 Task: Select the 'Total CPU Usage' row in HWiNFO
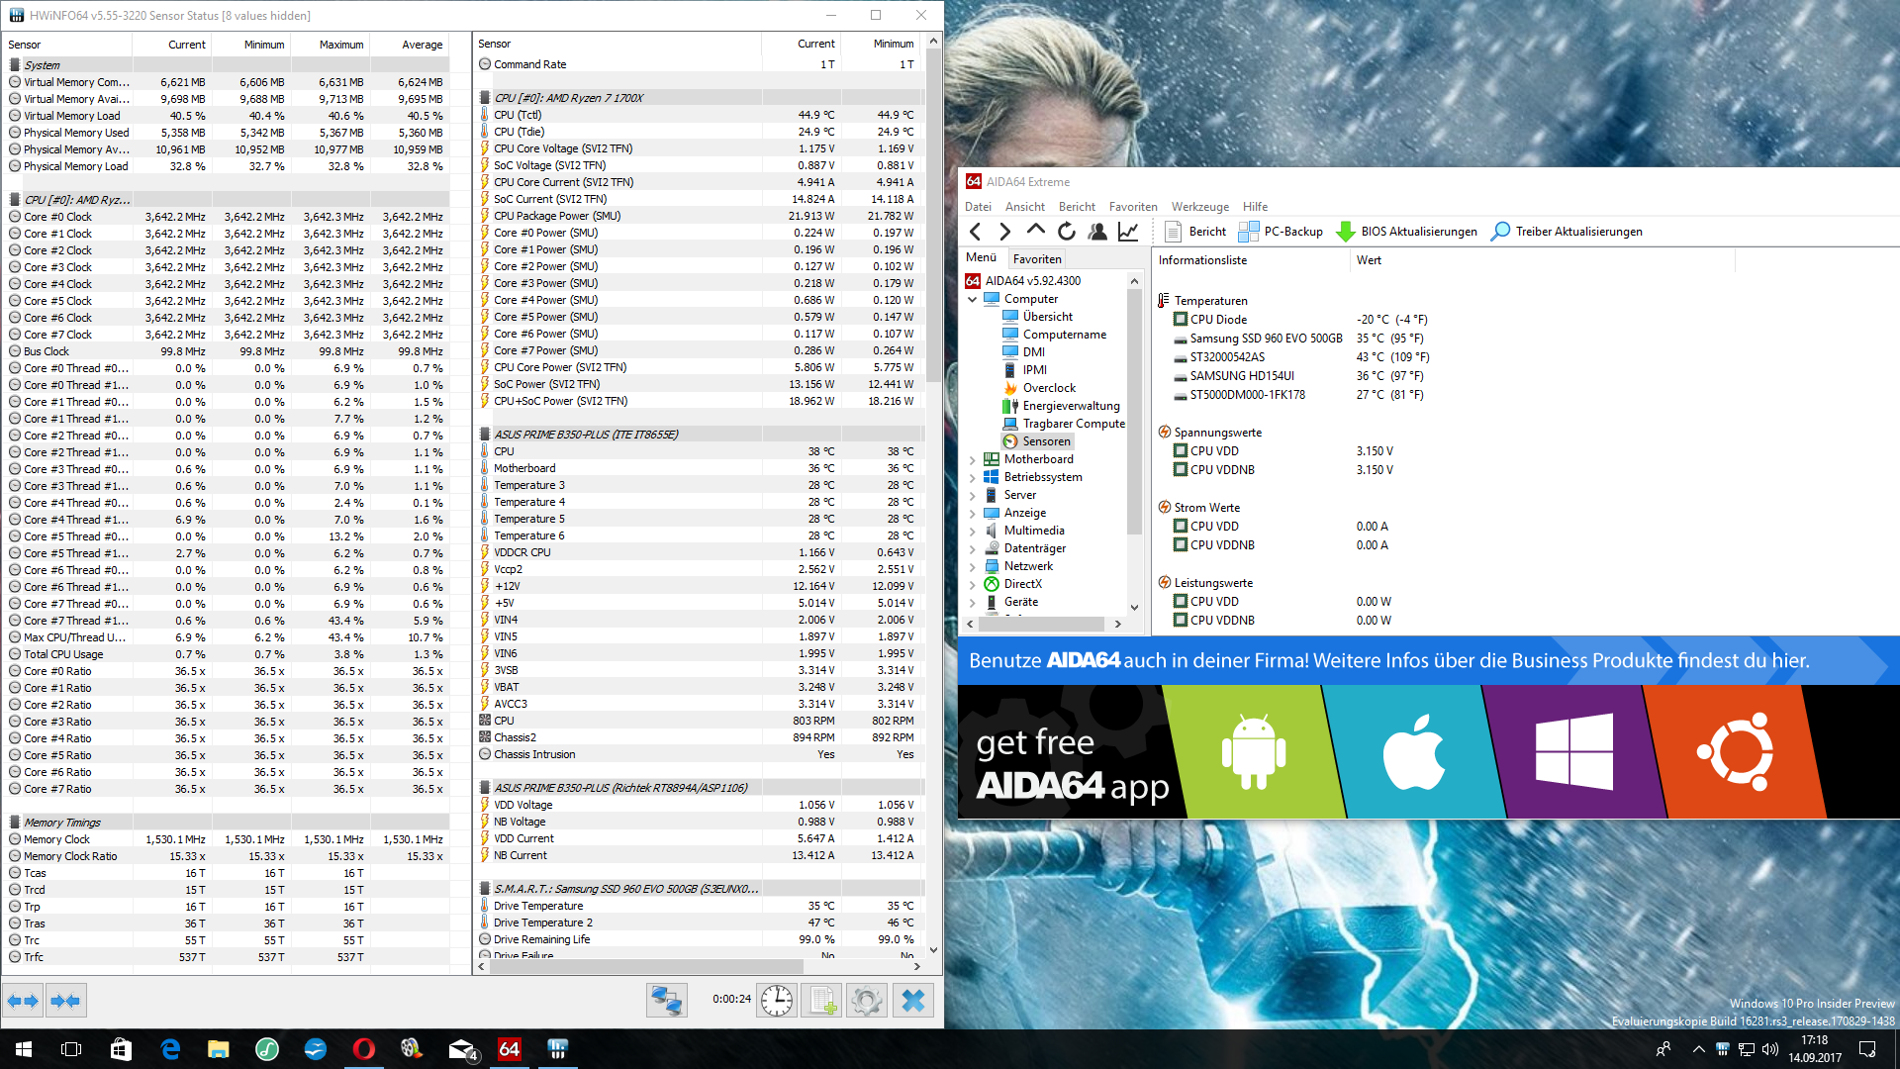[228, 654]
